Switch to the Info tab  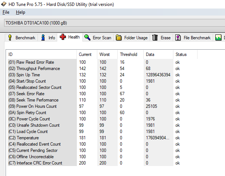48,38
